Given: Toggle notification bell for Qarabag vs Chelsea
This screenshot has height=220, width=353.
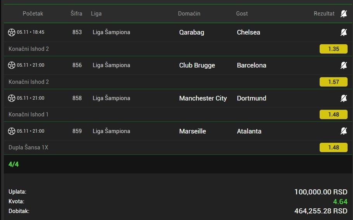Looking at the screenshot, I should pyautogui.click(x=344, y=32).
